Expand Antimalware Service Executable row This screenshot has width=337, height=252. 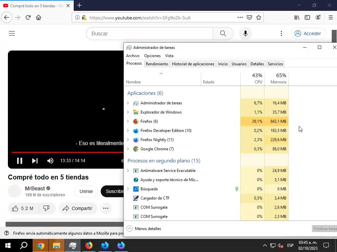pyautogui.click(x=128, y=171)
